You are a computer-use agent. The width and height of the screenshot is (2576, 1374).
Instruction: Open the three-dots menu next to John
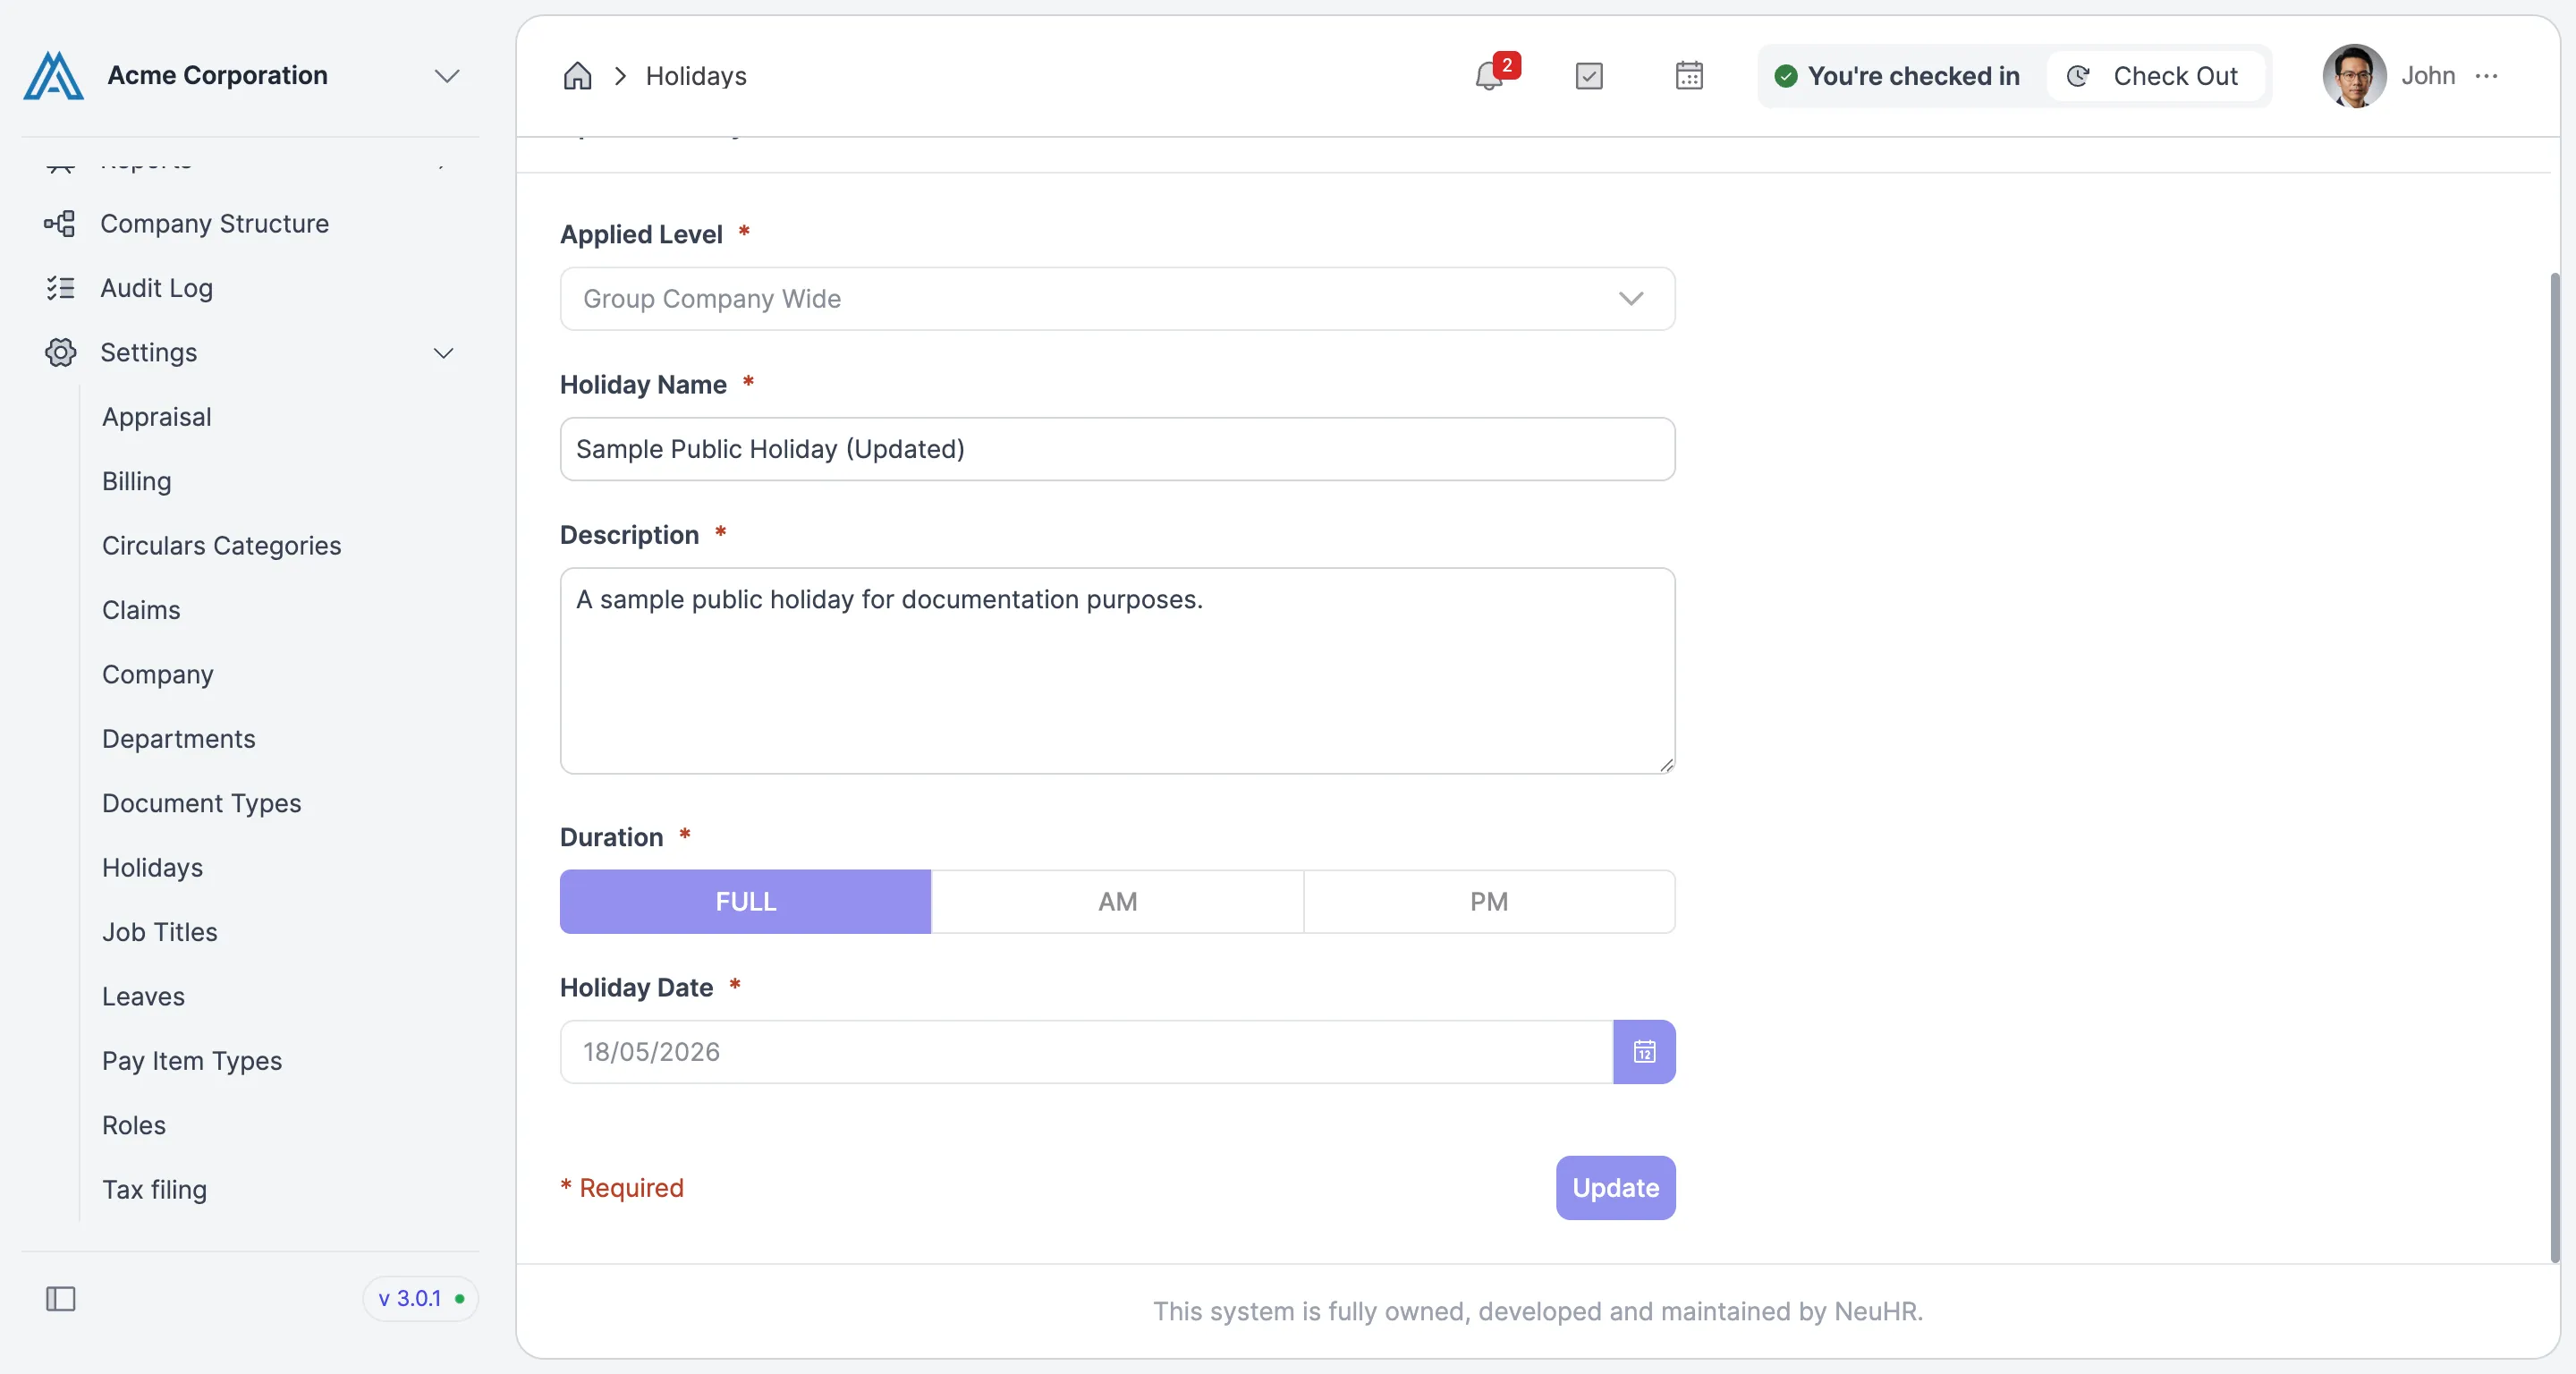2487,76
